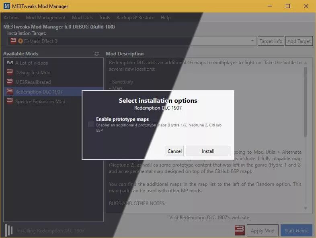Select A Lot of Videos mod
Screen dimensions: 316x238
tap(53, 63)
